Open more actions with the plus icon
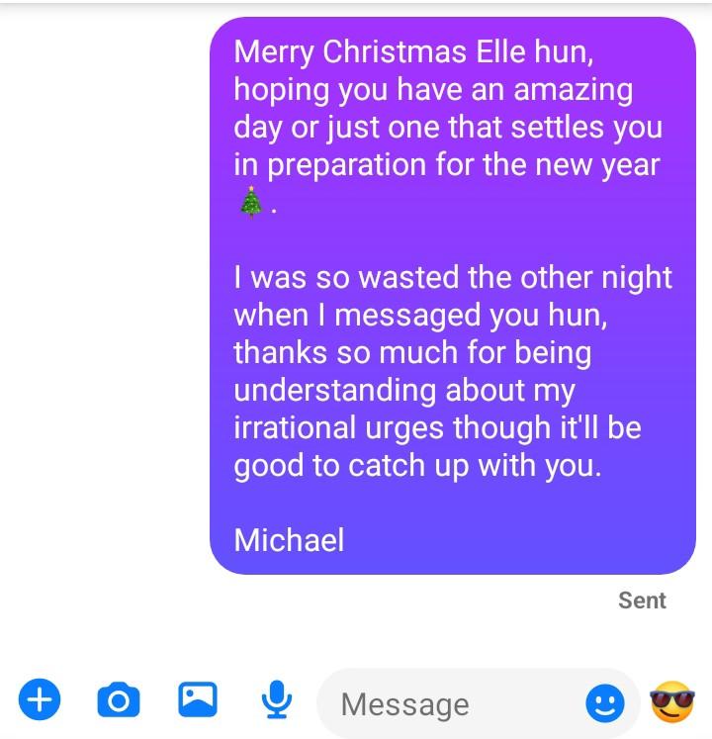The image size is (712, 739). point(40,699)
